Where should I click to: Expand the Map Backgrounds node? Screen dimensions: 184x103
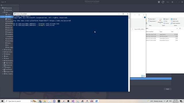3,61
